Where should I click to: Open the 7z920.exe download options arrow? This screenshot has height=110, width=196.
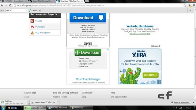pos(28,102)
